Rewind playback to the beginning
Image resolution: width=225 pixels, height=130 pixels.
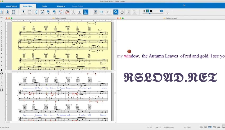[x=145, y=11]
